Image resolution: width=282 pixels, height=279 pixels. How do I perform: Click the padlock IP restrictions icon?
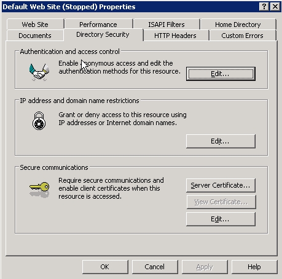coord(39,121)
